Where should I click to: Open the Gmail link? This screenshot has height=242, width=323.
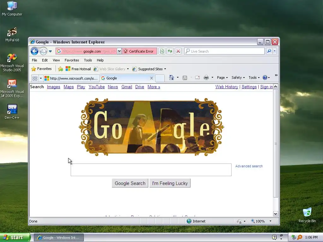[127, 87]
